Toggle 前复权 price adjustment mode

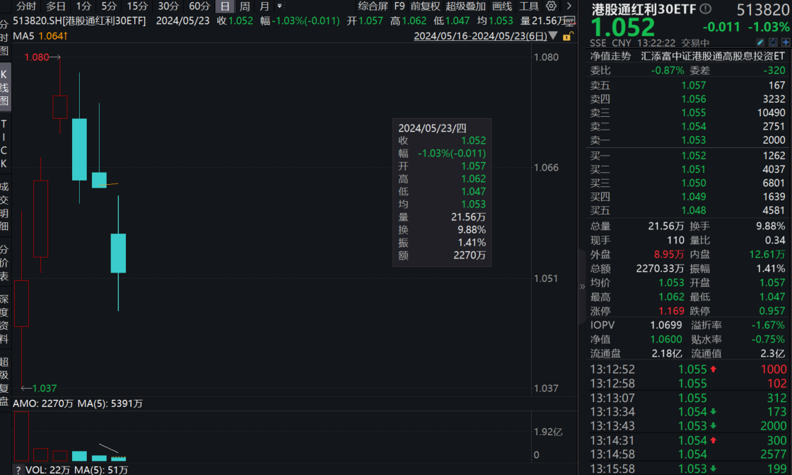tap(425, 6)
